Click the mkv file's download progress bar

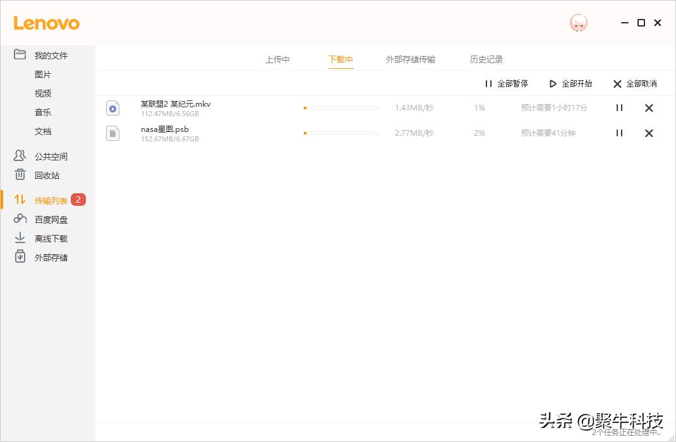341,108
